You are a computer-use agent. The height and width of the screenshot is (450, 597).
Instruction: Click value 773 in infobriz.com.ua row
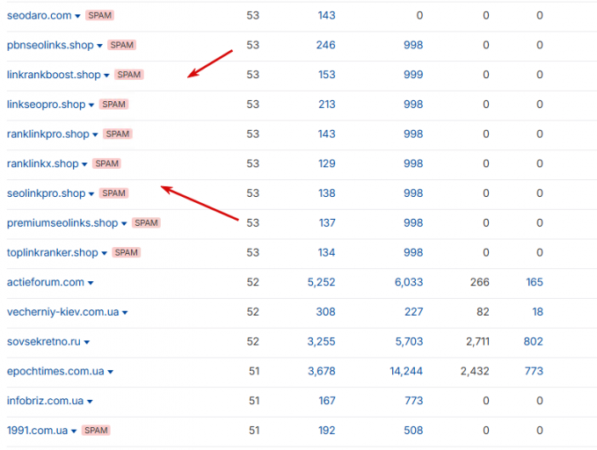[x=414, y=401]
